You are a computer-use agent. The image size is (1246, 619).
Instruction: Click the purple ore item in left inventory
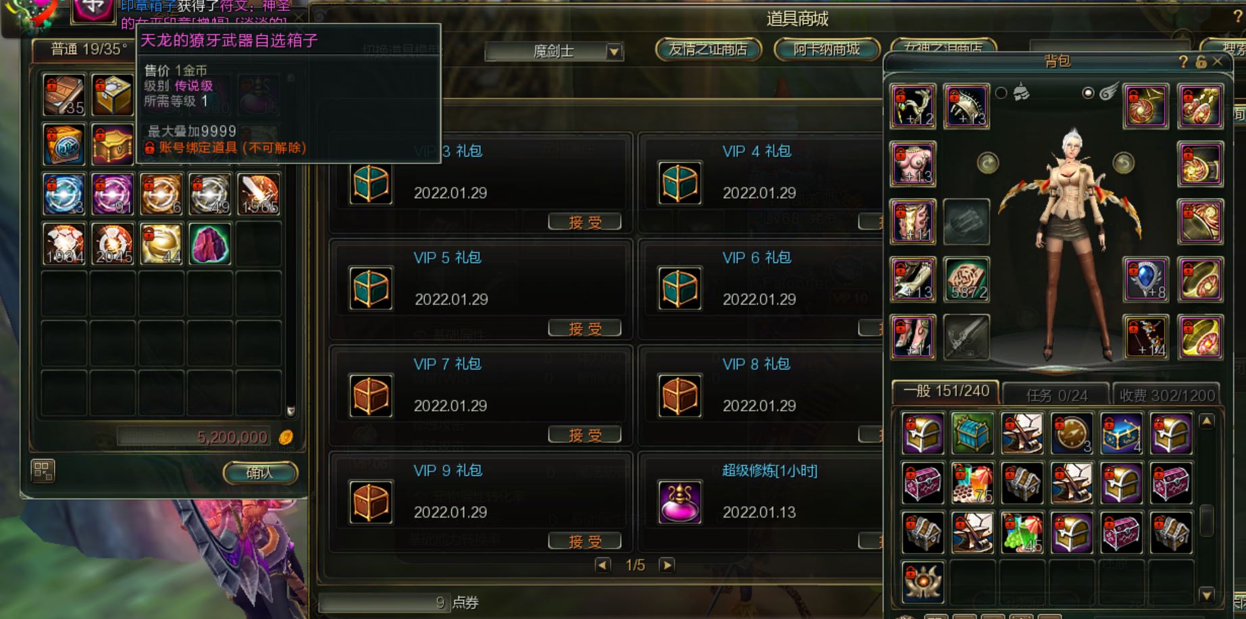click(209, 244)
